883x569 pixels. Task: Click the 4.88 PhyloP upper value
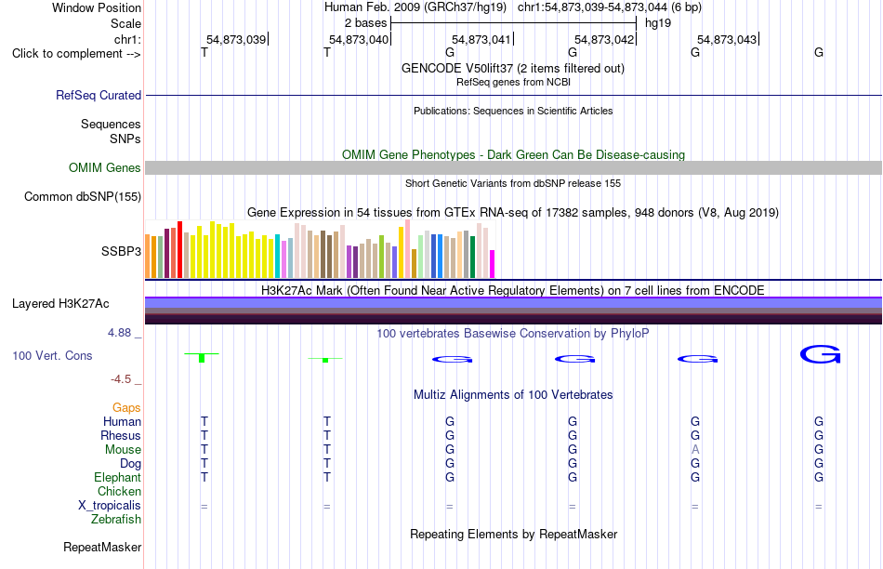point(119,333)
